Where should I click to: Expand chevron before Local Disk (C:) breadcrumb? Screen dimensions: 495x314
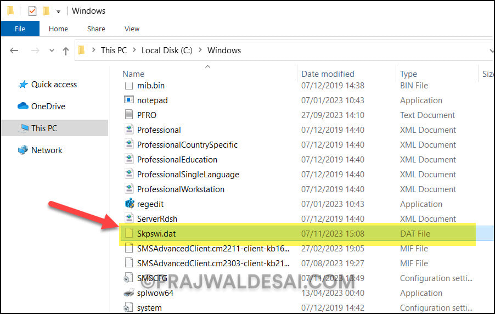click(134, 50)
